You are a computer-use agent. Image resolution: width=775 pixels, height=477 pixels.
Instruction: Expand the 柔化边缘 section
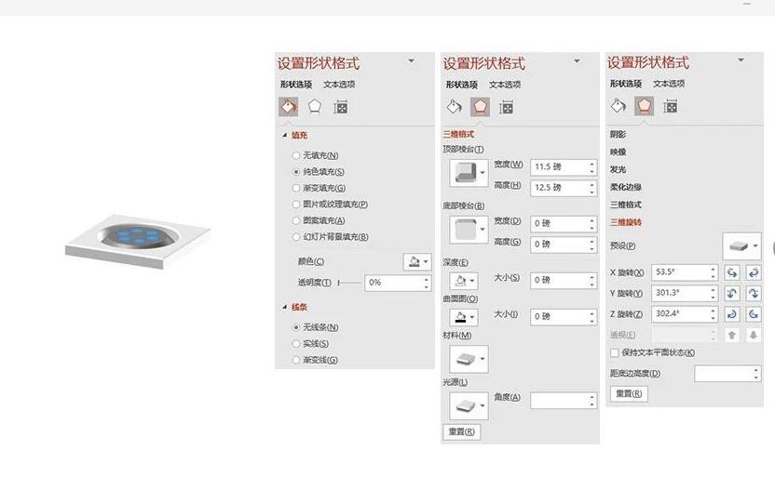click(626, 187)
